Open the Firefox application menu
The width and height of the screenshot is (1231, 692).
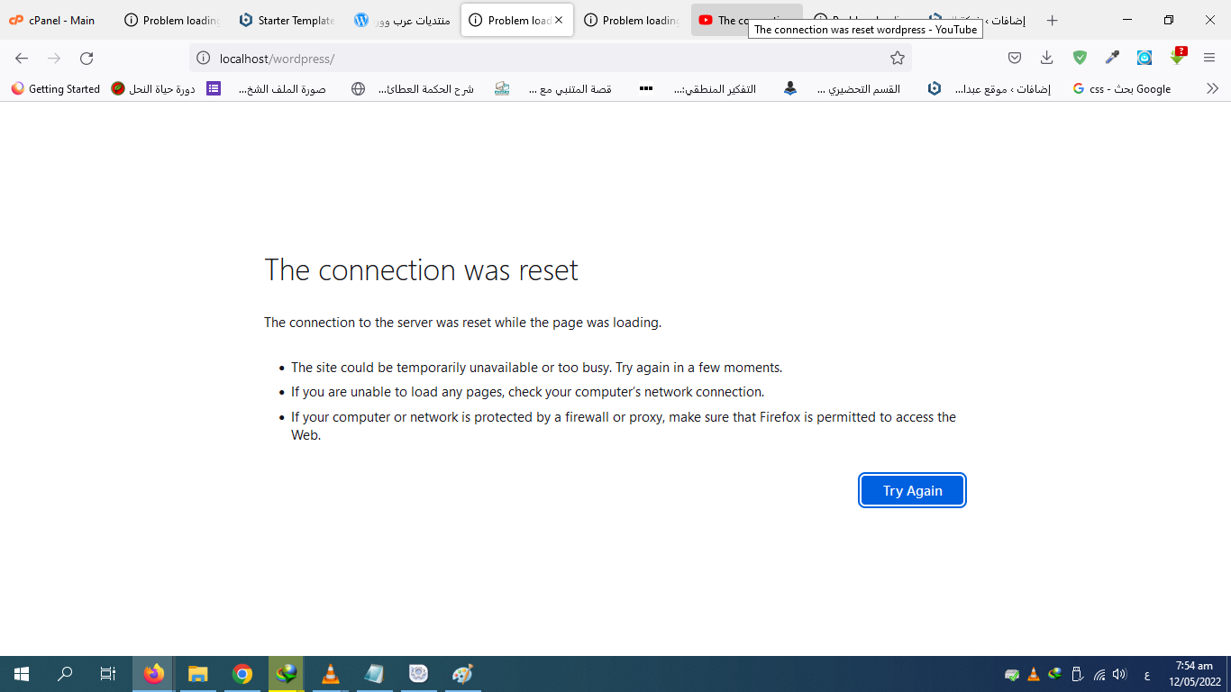click(1209, 58)
